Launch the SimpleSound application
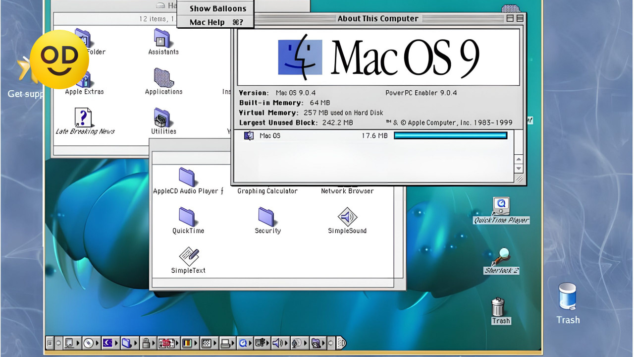This screenshot has width=634, height=357. [347, 217]
